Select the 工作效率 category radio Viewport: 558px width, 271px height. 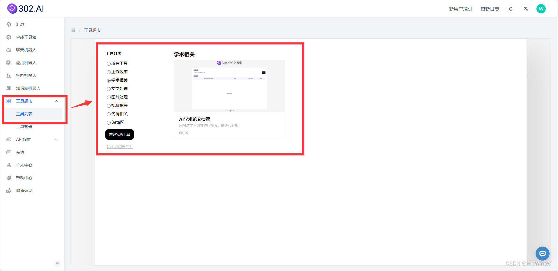tap(109, 72)
